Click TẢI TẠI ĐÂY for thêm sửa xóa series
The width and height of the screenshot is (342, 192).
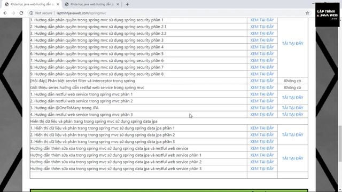pyautogui.click(x=292, y=158)
